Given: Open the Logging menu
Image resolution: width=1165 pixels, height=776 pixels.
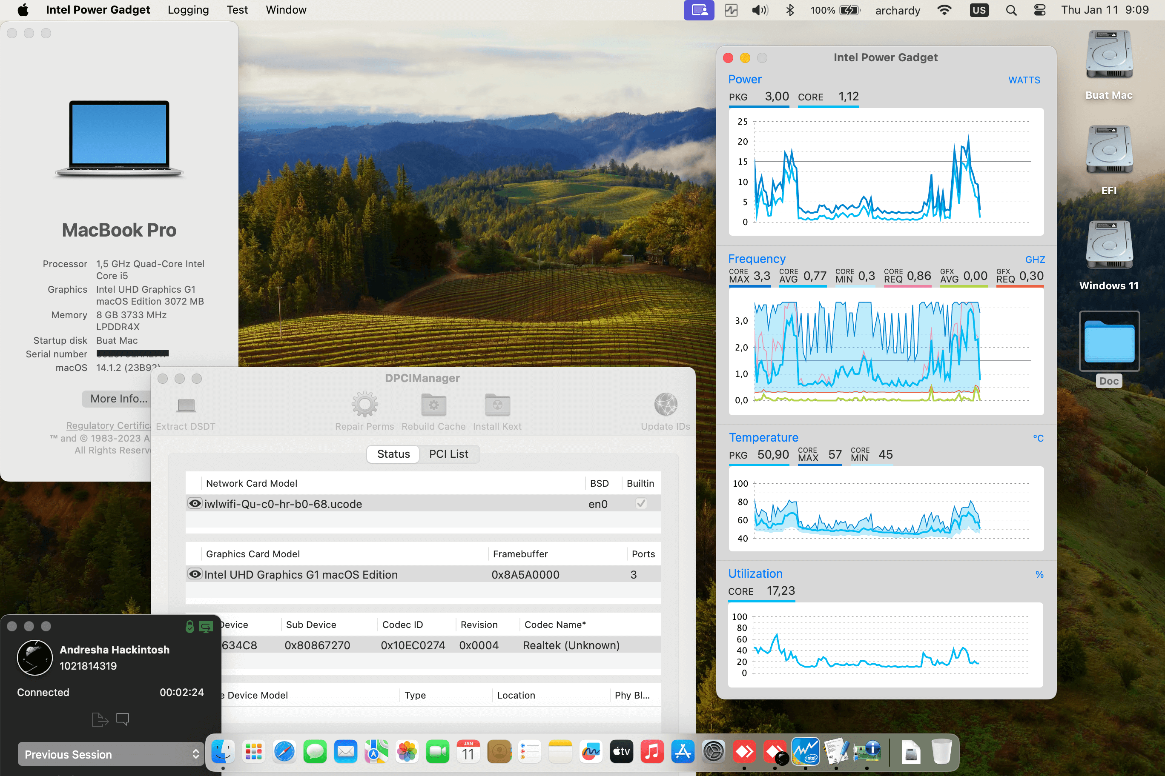Looking at the screenshot, I should [x=188, y=10].
